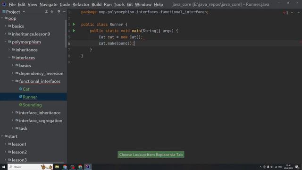Expand the oop basics folder

click(5, 26)
